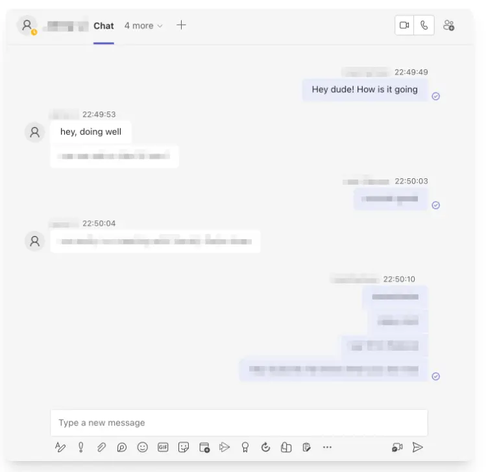Add people to the chat
The image size is (486, 472).
click(x=448, y=25)
